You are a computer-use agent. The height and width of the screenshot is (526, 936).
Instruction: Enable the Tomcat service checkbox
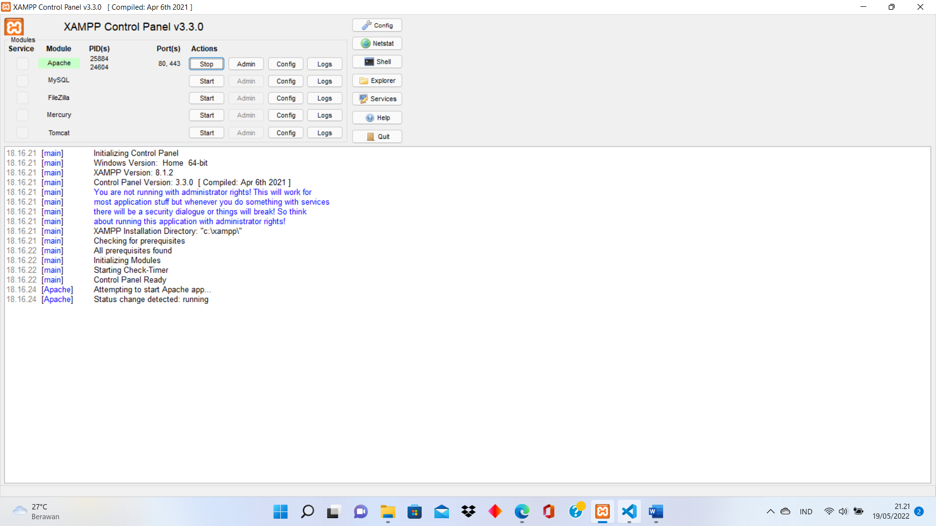(x=22, y=132)
